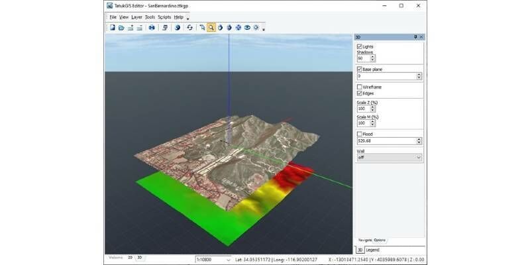This screenshot has height=265, width=530.
Task: Click the Remove layer toolbar icon
Action: coord(139,28)
